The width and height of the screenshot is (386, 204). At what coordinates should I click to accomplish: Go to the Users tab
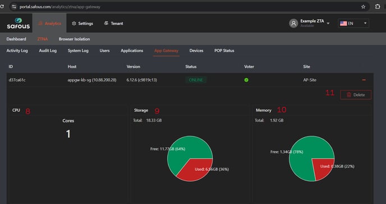pyautogui.click(x=104, y=51)
